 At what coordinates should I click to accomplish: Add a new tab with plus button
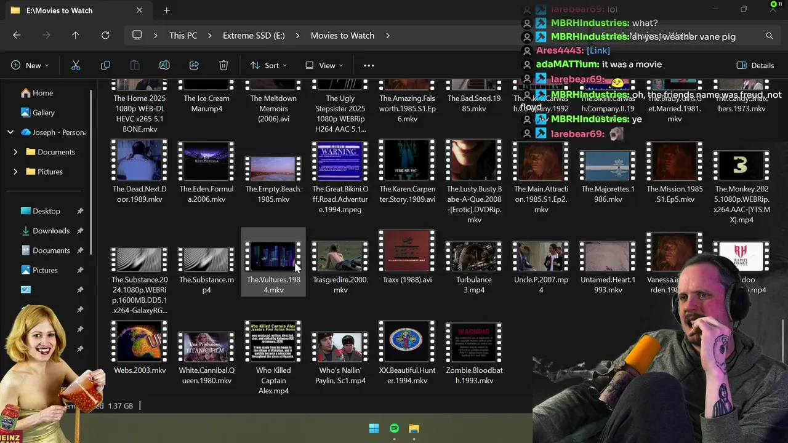click(x=167, y=10)
